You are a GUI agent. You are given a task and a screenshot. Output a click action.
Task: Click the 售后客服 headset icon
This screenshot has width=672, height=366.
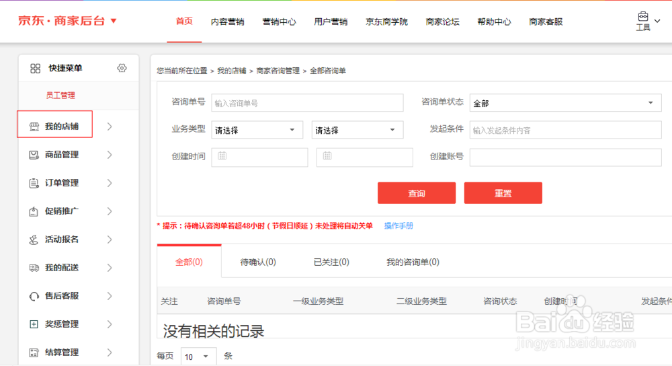coord(34,296)
